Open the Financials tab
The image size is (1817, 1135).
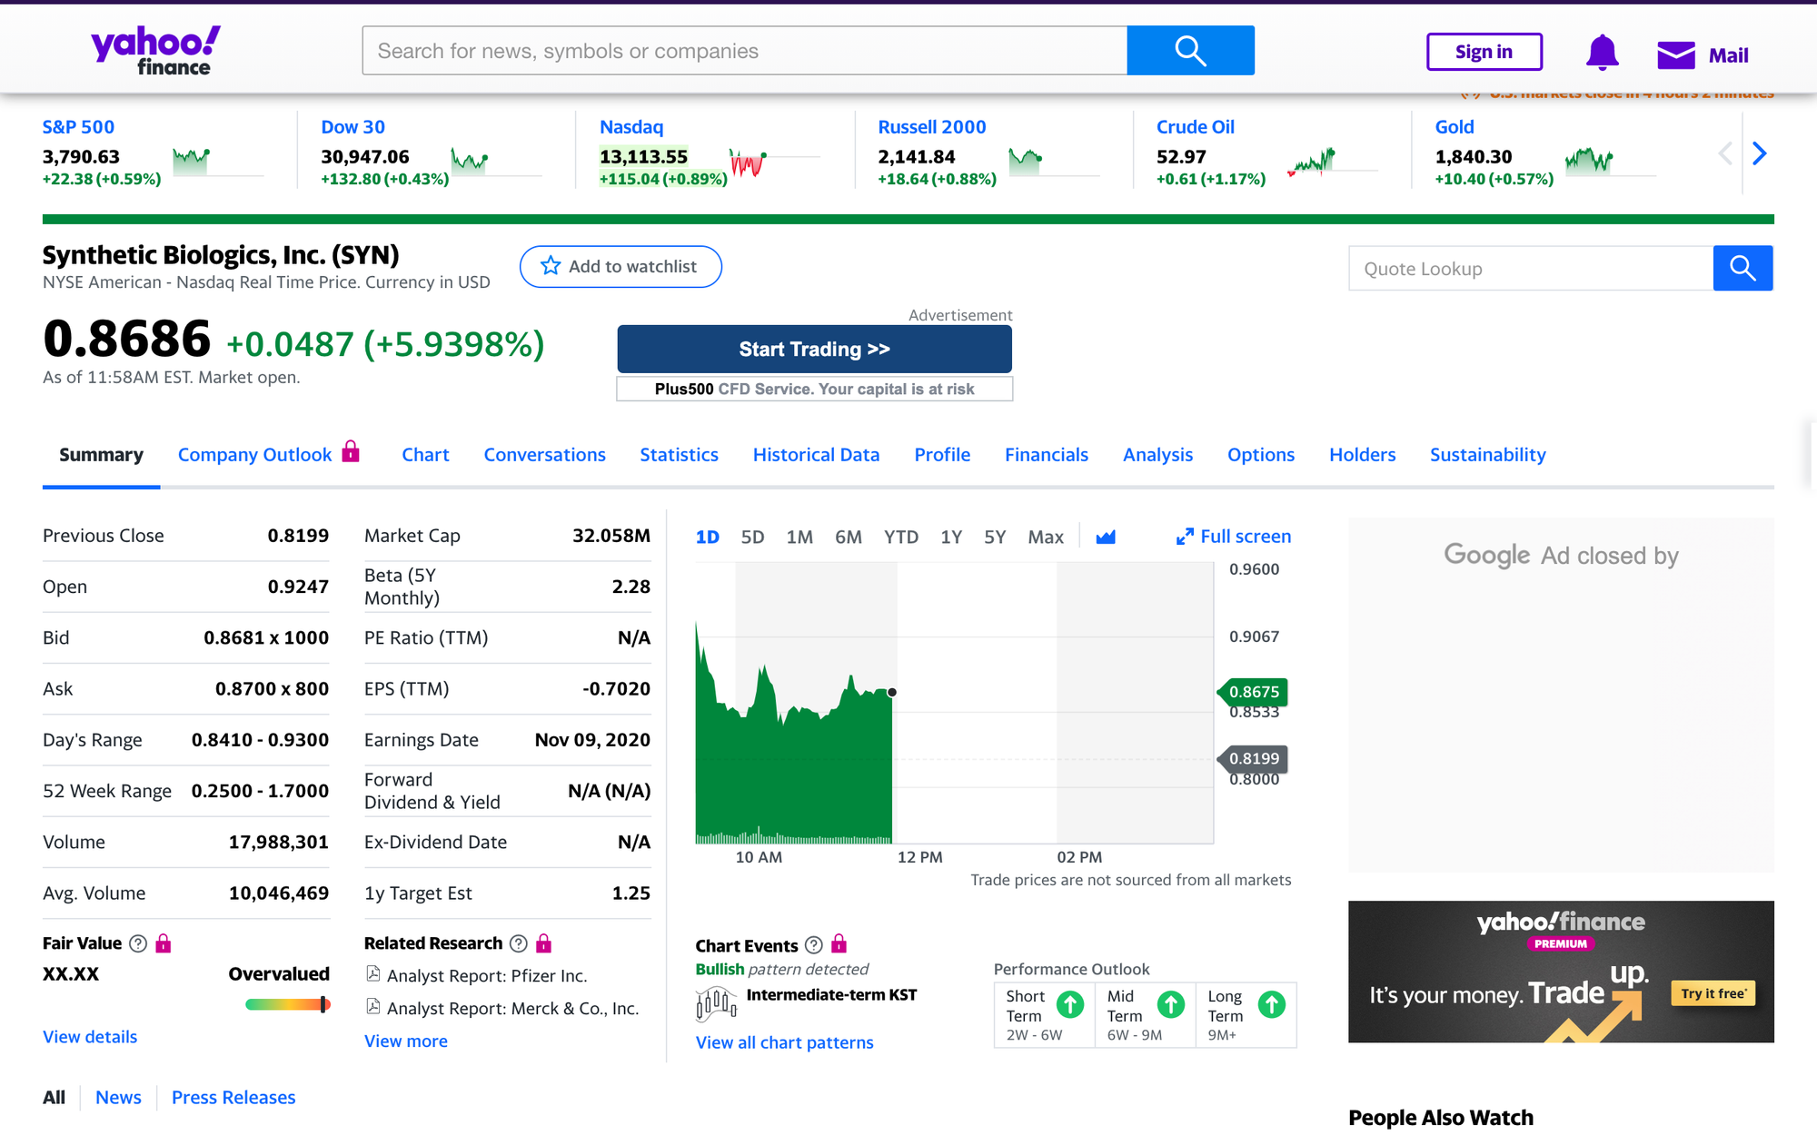coord(1047,455)
